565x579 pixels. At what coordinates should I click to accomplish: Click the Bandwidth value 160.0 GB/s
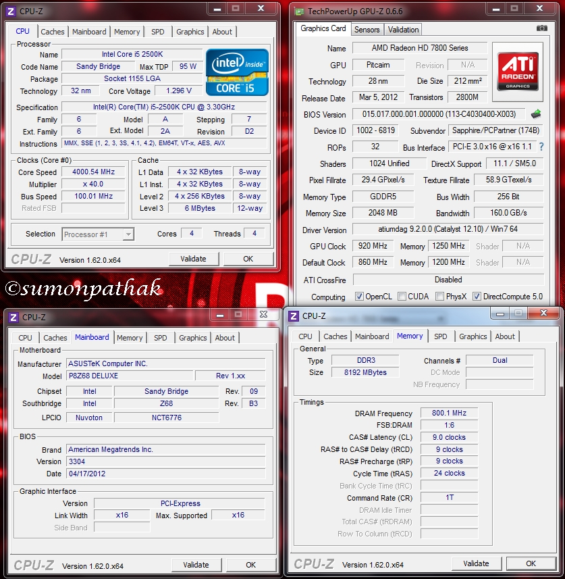click(508, 213)
